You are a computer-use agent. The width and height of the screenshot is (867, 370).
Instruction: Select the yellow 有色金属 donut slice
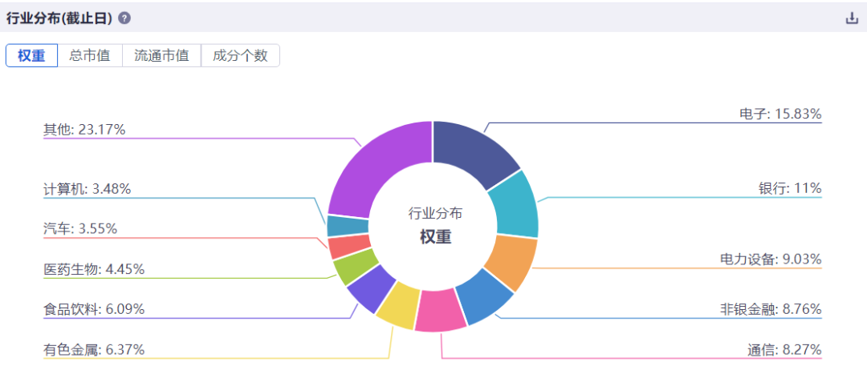click(x=397, y=305)
